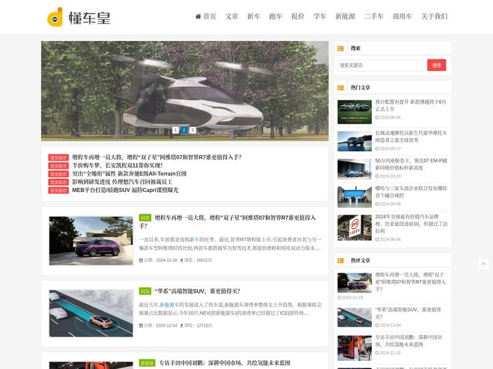Open the 首页 home menu item
493x369 pixels.
pyautogui.click(x=205, y=16)
